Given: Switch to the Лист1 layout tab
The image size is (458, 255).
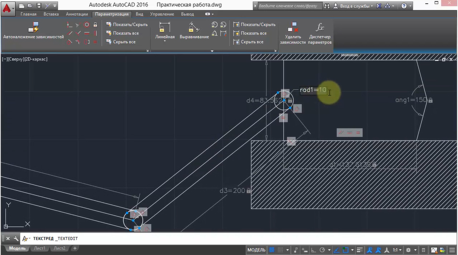Looking at the screenshot, I should tap(39, 248).
